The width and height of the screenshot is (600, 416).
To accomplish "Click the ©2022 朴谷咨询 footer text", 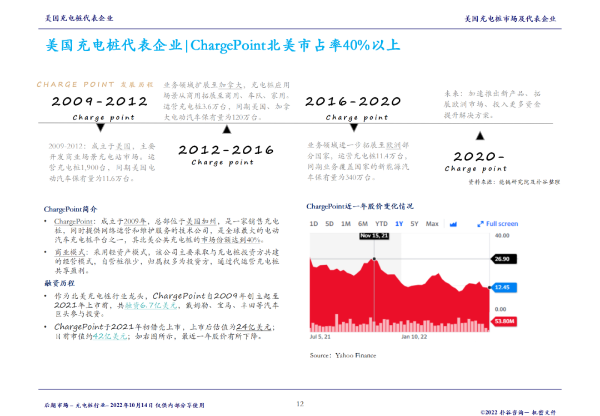I will coord(518,412).
